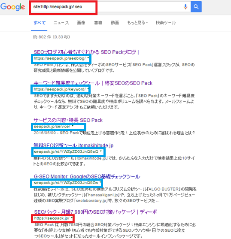The image size is (231, 239).
Task: Click the 約 802 件 result count text
Action: click(52, 37)
